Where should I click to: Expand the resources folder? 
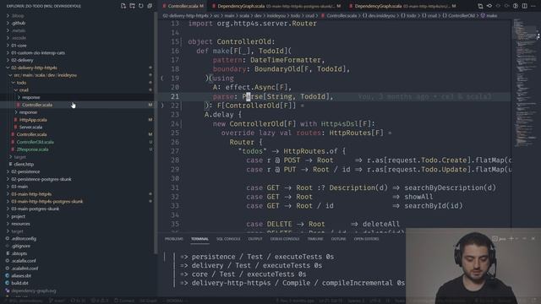click(8, 224)
